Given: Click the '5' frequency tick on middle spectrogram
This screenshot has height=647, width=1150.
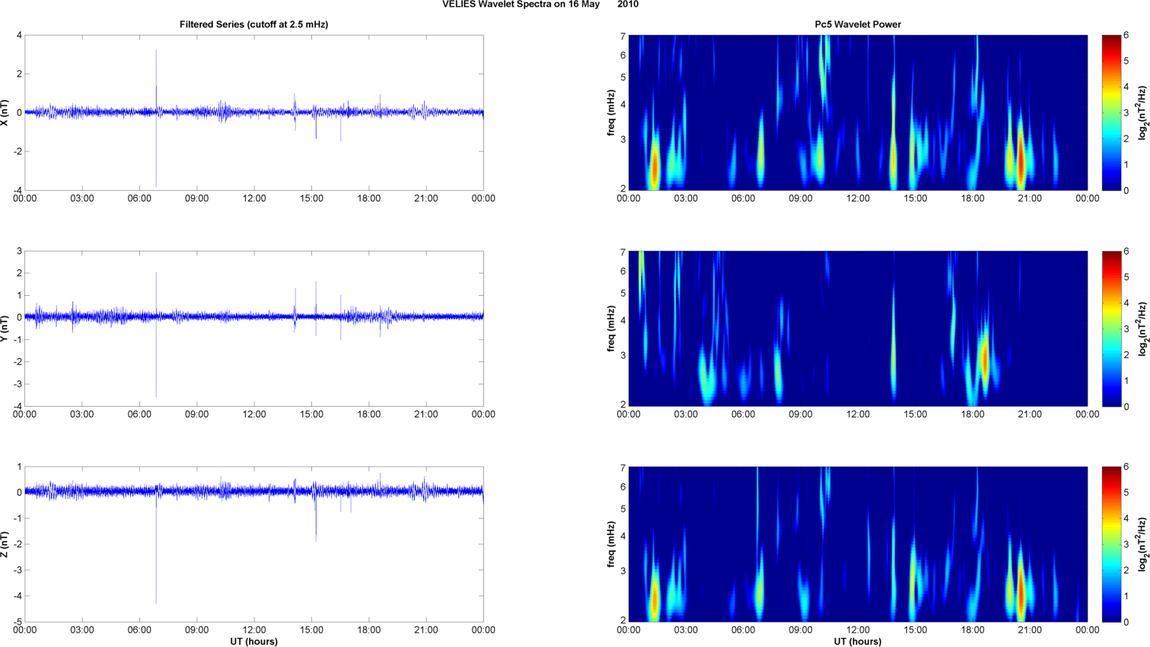Looking at the screenshot, I should (623, 293).
